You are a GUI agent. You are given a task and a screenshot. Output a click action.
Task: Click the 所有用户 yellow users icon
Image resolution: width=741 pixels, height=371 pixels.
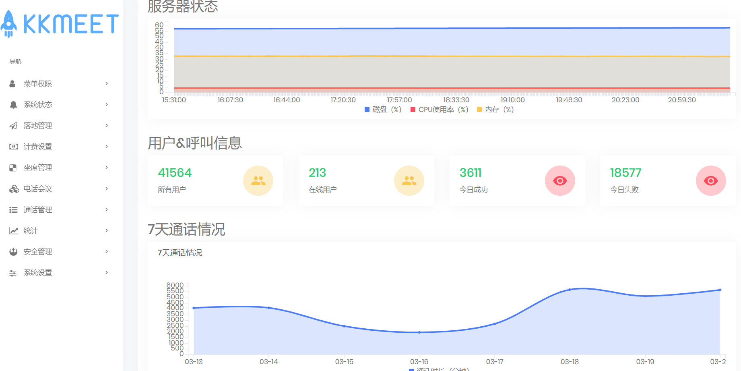pos(258,180)
